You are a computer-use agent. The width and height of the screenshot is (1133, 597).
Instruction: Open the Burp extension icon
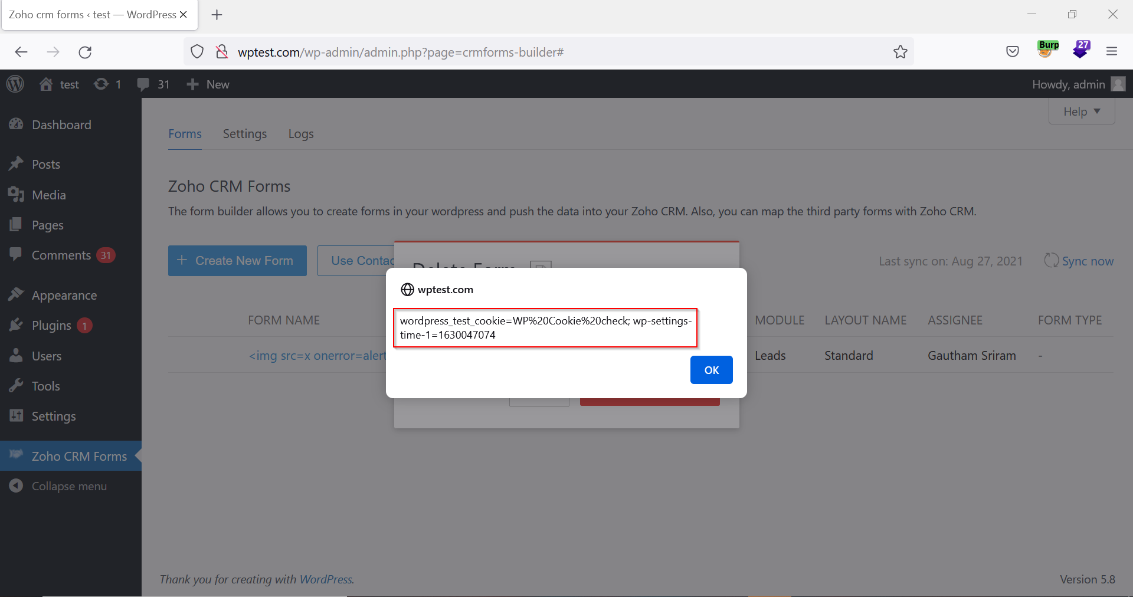tap(1047, 50)
